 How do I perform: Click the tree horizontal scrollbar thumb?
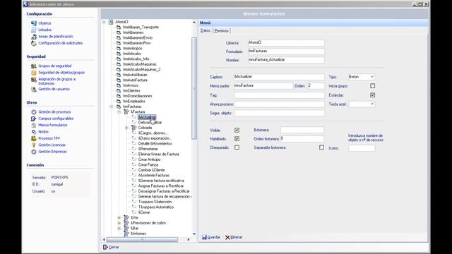point(142,240)
